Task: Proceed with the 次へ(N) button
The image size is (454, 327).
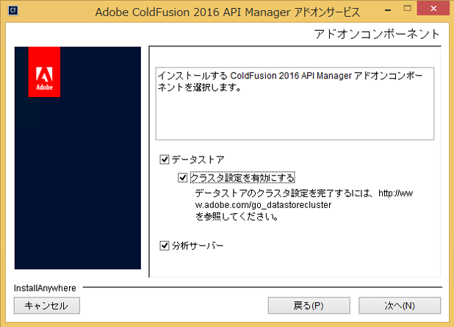Action: click(400, 305)
